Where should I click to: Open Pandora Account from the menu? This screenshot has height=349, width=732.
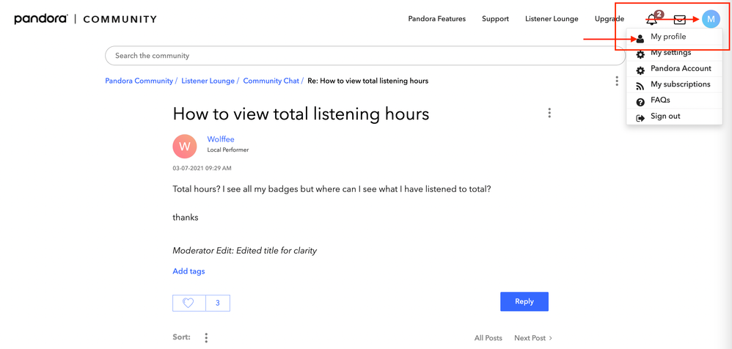coord(680,68)
